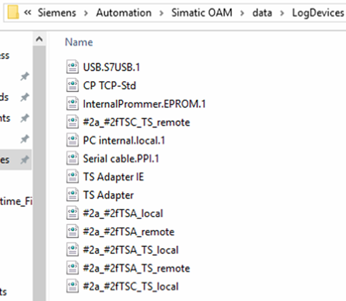
Task: Sort files by the Name column header
Action: tap(79, 42)
